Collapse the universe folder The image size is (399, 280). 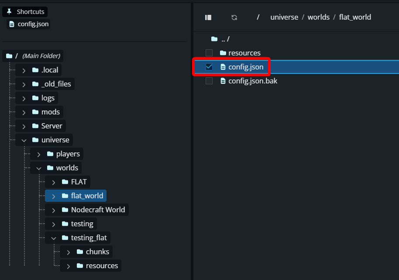[x=24, y=139]
